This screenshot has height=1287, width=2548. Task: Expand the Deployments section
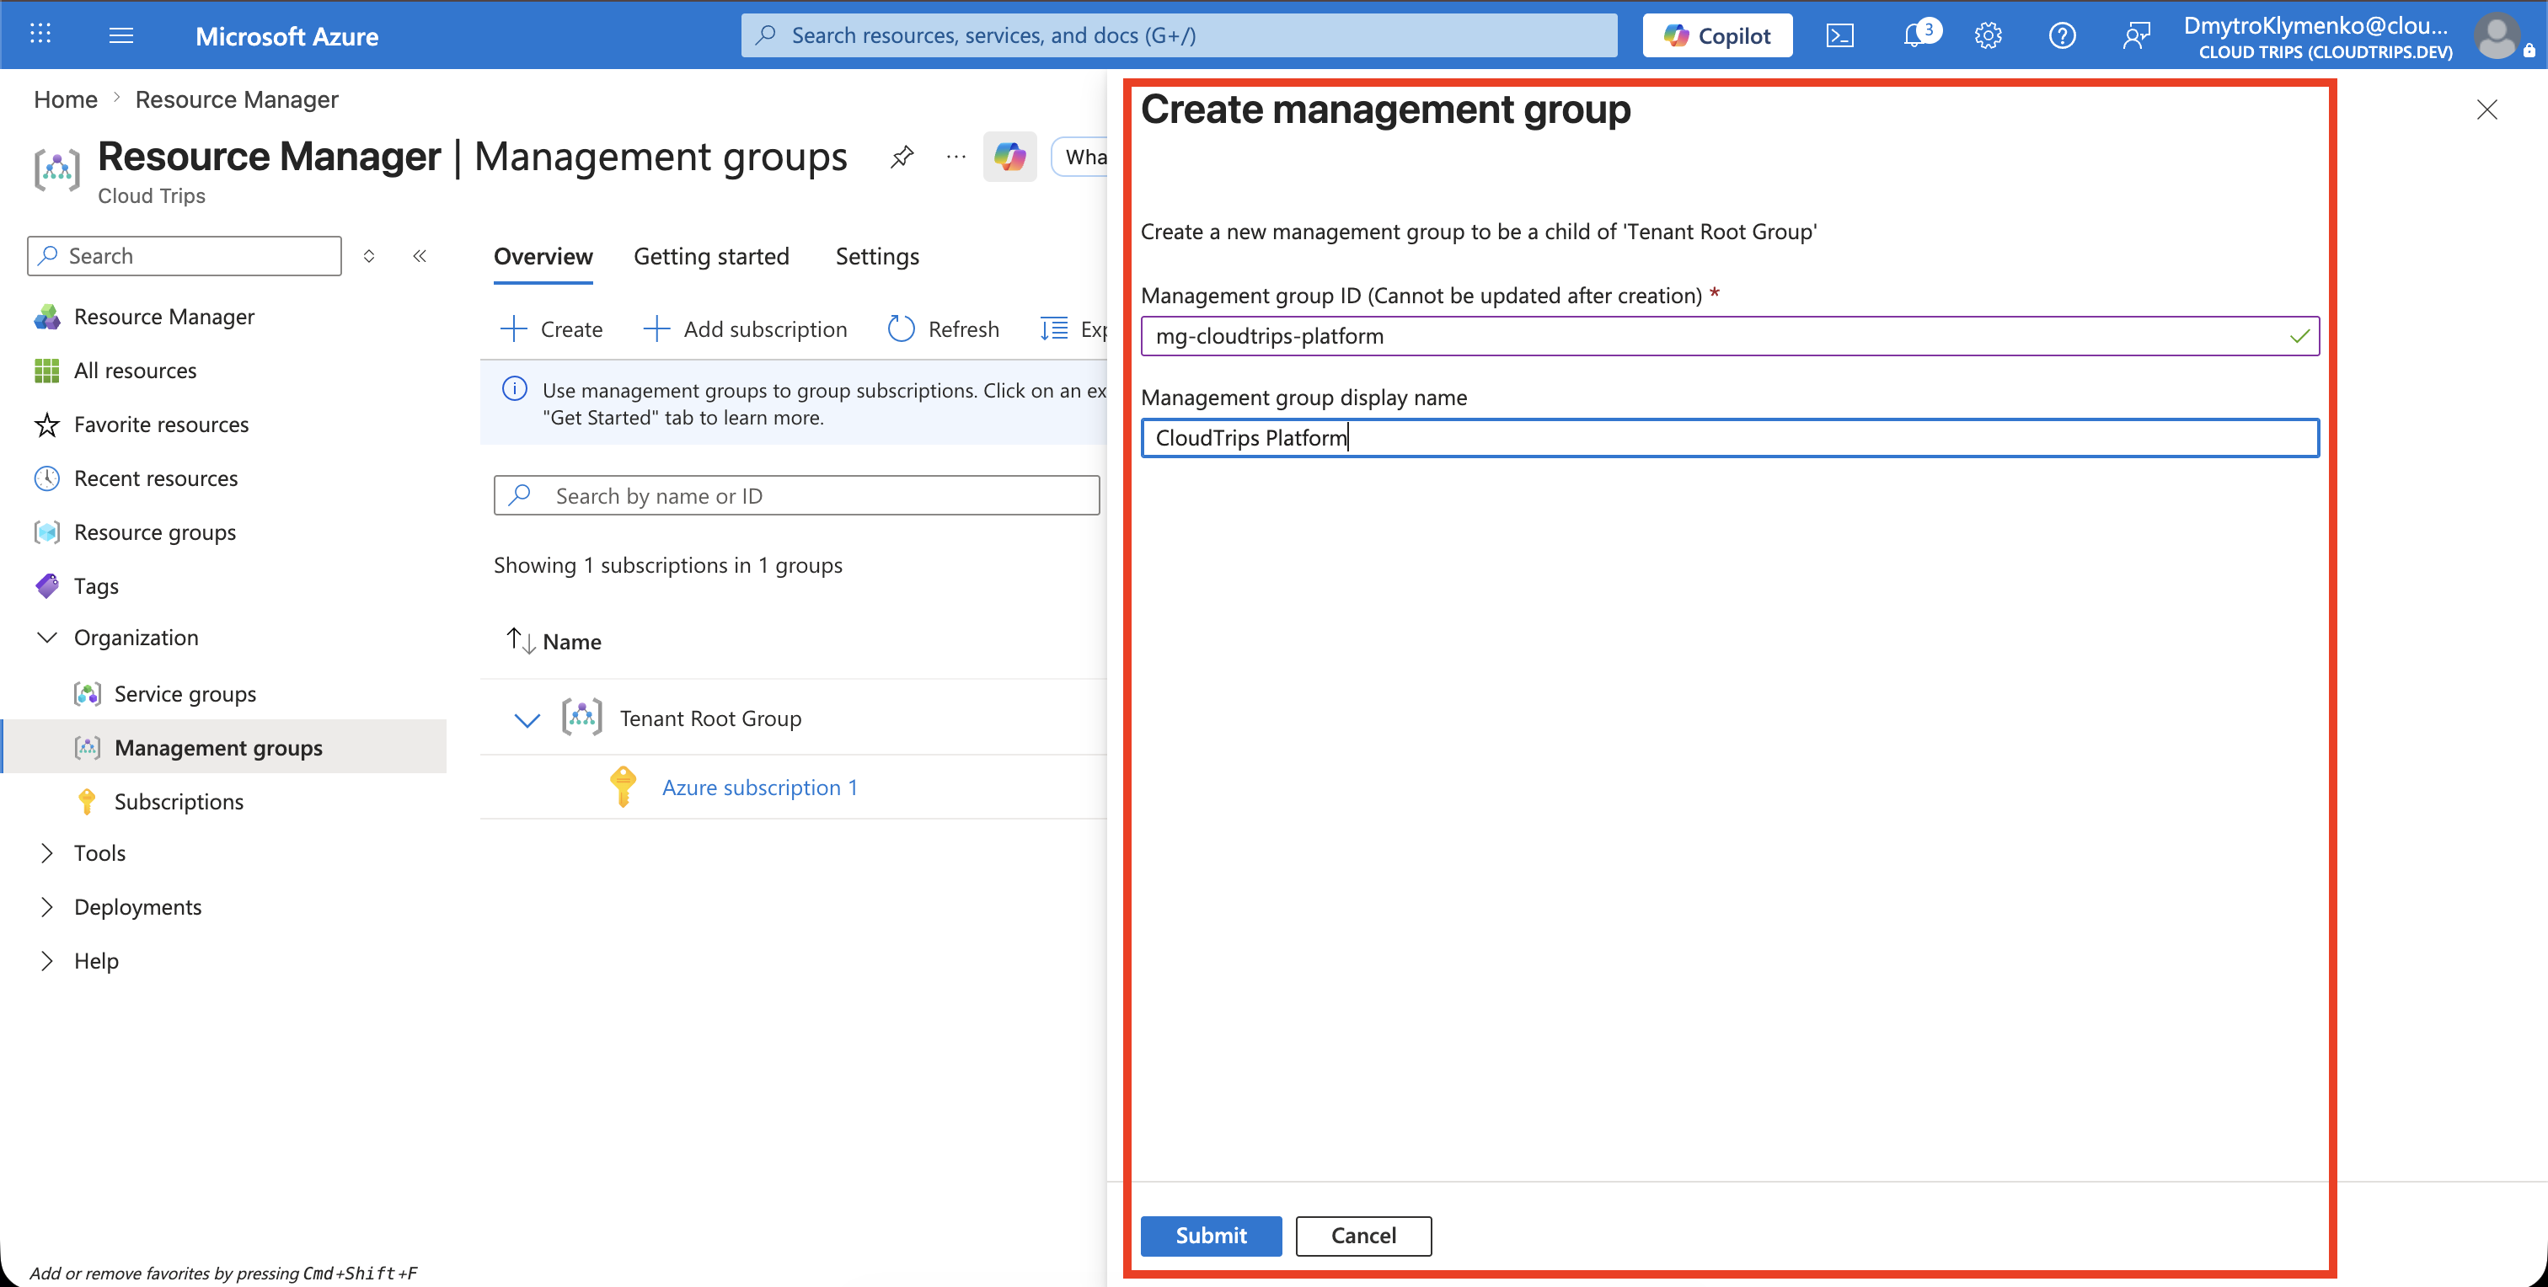coord(45,906)
